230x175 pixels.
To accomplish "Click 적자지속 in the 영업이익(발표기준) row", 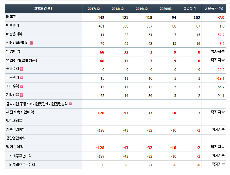I will click(218, 60).
